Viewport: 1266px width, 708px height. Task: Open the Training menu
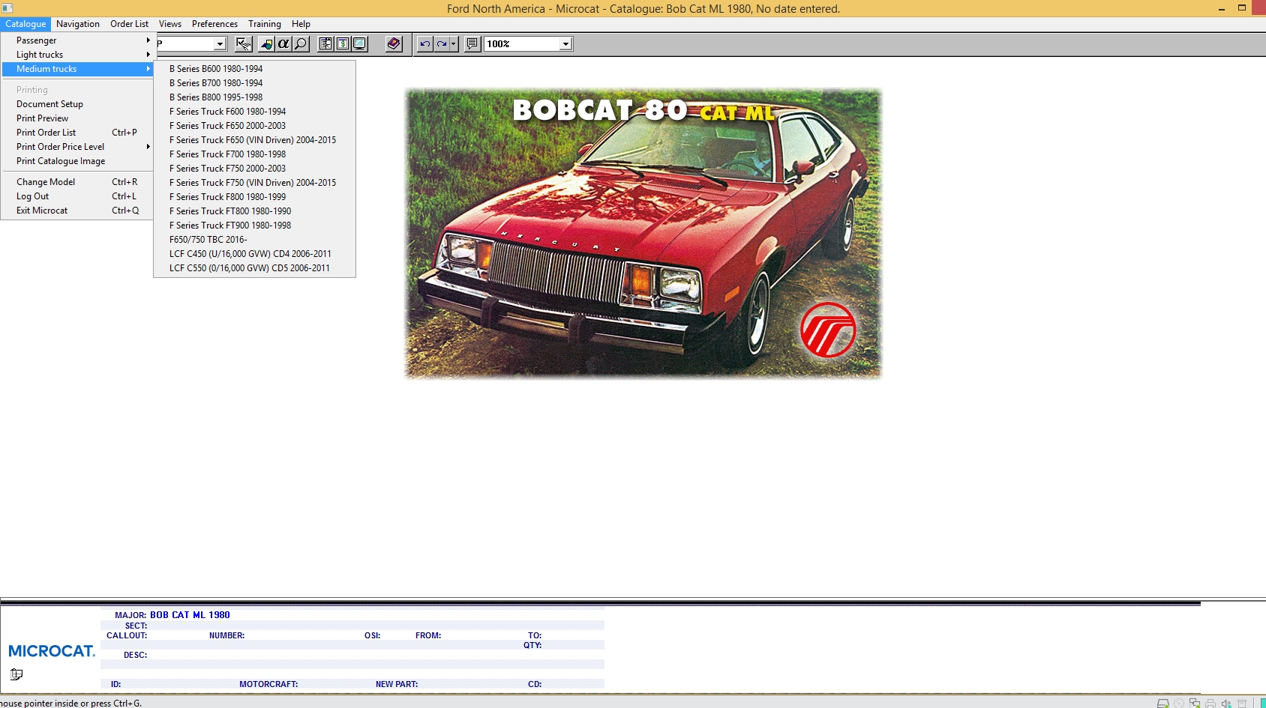(265, 24)
